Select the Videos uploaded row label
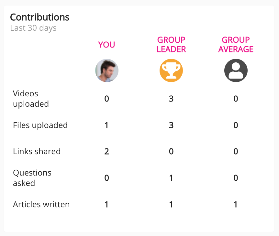The width and height of the screenshot is (279, 236). tap(31, 99)
